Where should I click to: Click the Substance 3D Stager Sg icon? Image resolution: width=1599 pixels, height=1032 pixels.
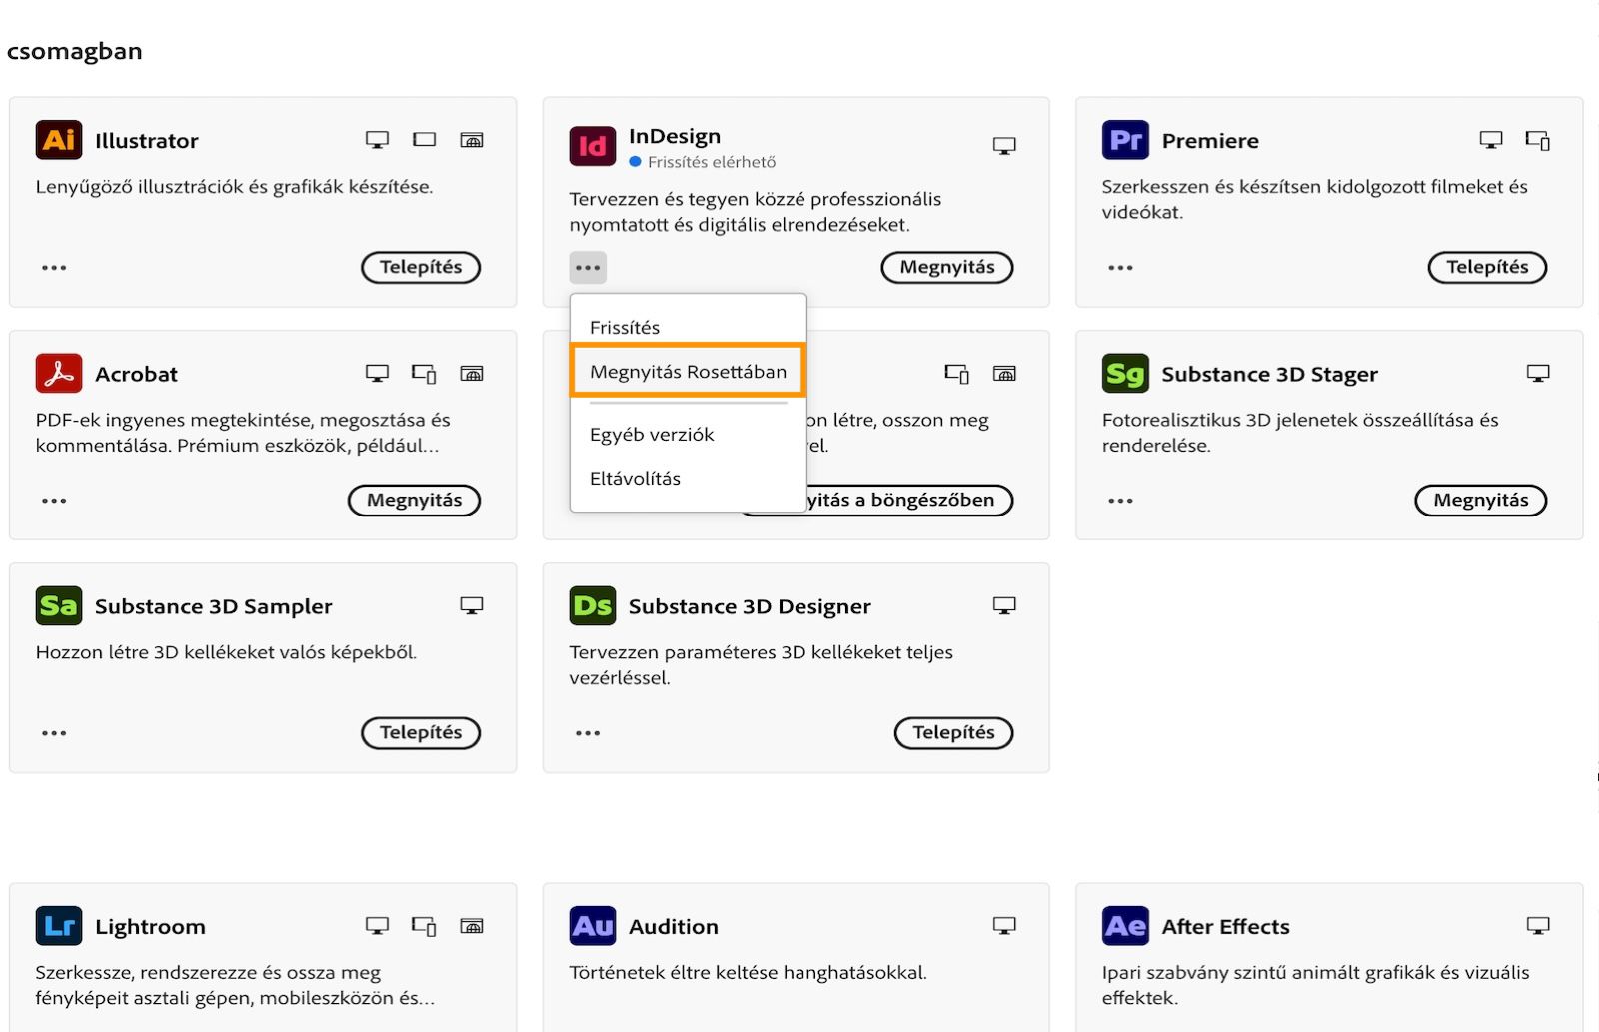click(1125, 373)
